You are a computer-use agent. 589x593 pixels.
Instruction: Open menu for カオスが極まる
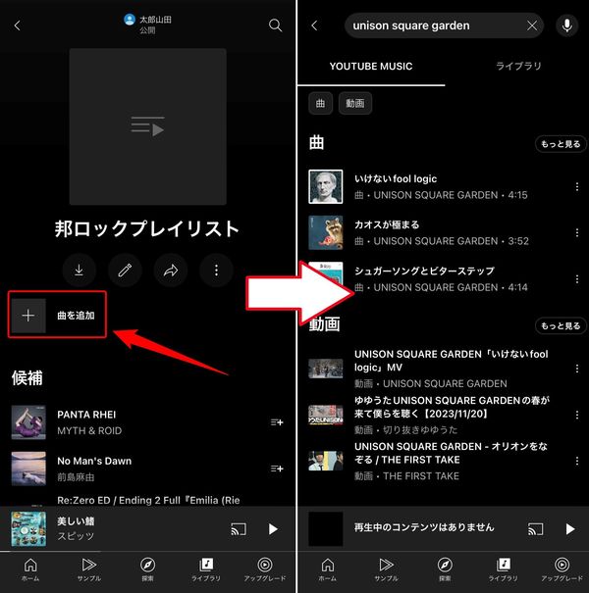point(577,233)
